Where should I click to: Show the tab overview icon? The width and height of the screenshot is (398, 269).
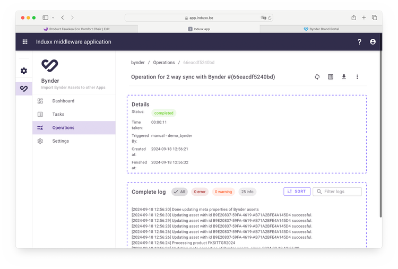click(x=375, y=18)
